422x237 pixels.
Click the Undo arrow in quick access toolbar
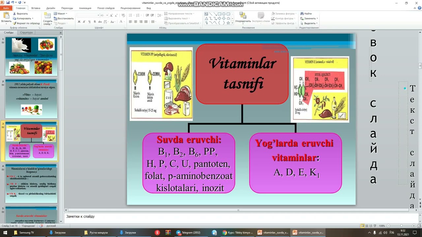coord(13,3)
